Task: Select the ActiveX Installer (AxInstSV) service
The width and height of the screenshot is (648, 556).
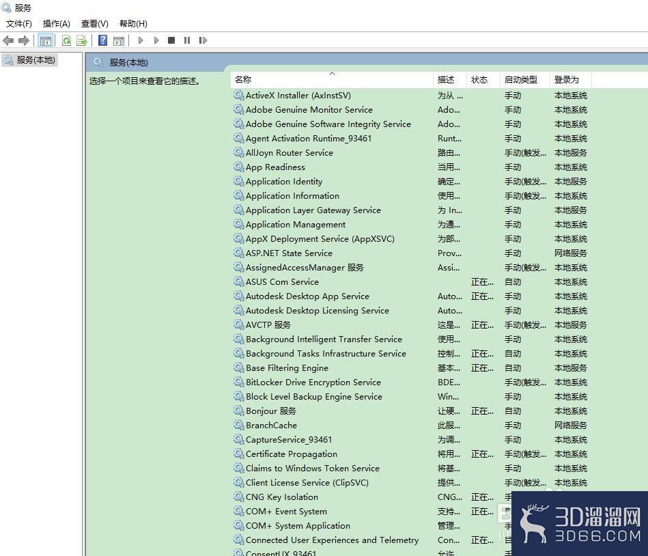Action: click(298, 96)
